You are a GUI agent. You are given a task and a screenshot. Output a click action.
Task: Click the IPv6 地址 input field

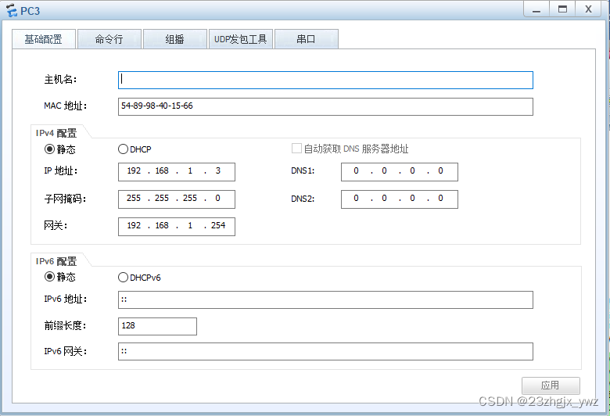[x=325, y=299]
